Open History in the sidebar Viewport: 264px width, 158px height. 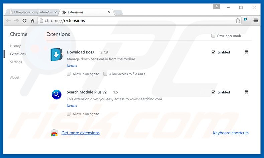coord(15,46)
